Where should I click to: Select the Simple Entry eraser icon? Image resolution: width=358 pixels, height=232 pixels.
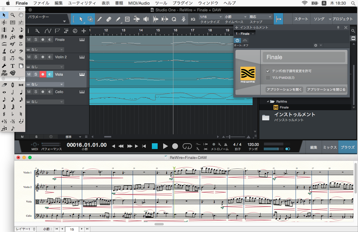coord(4,85)
